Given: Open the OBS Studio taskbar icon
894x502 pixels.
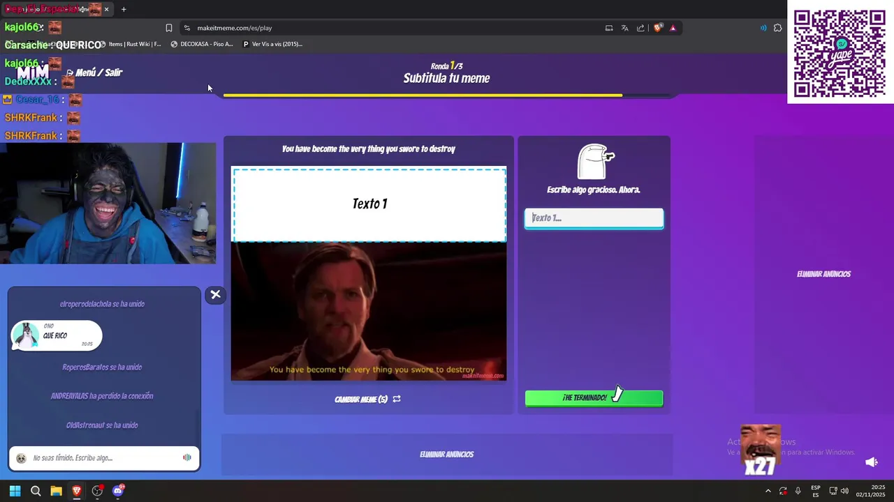Looking at the screenshot, I should [97, 491].
